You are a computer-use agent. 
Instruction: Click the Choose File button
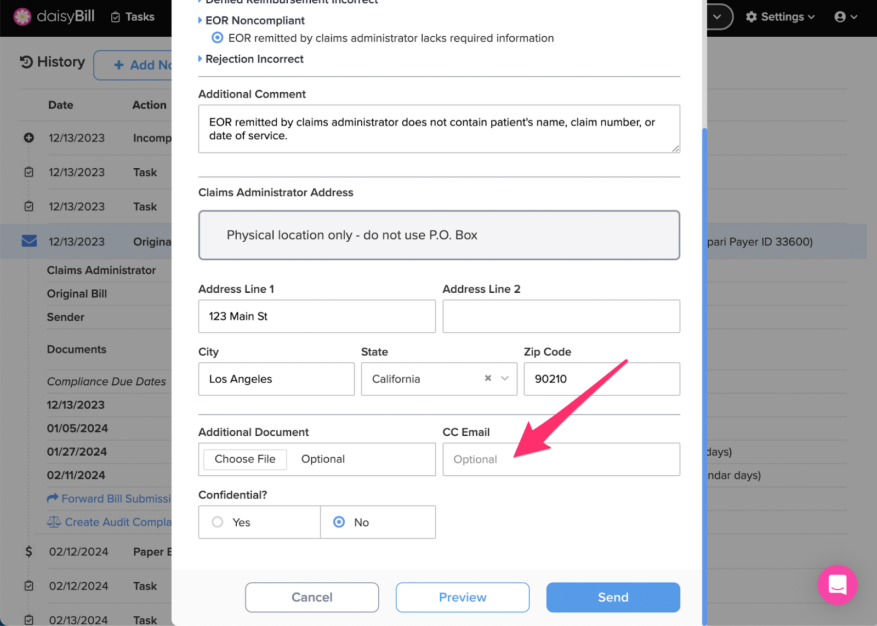pyautogui.click(x=245, y=459)
